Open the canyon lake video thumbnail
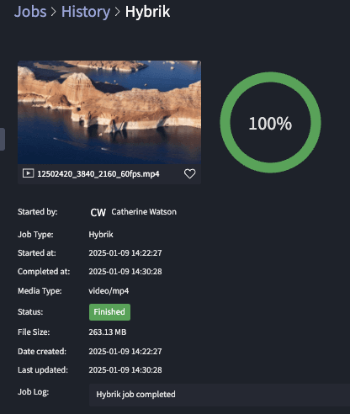The height and width of the screenshot is (414, 350). point(109,112)
